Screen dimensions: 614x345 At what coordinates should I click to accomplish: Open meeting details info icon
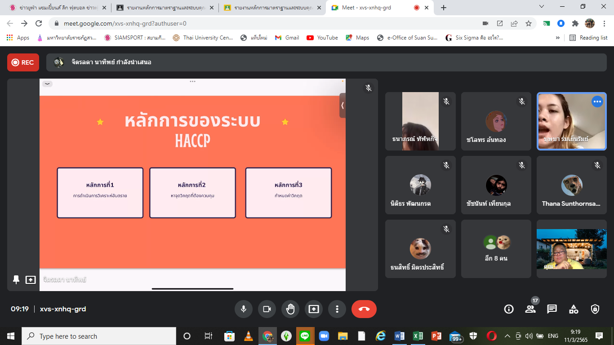pos(509,309)
